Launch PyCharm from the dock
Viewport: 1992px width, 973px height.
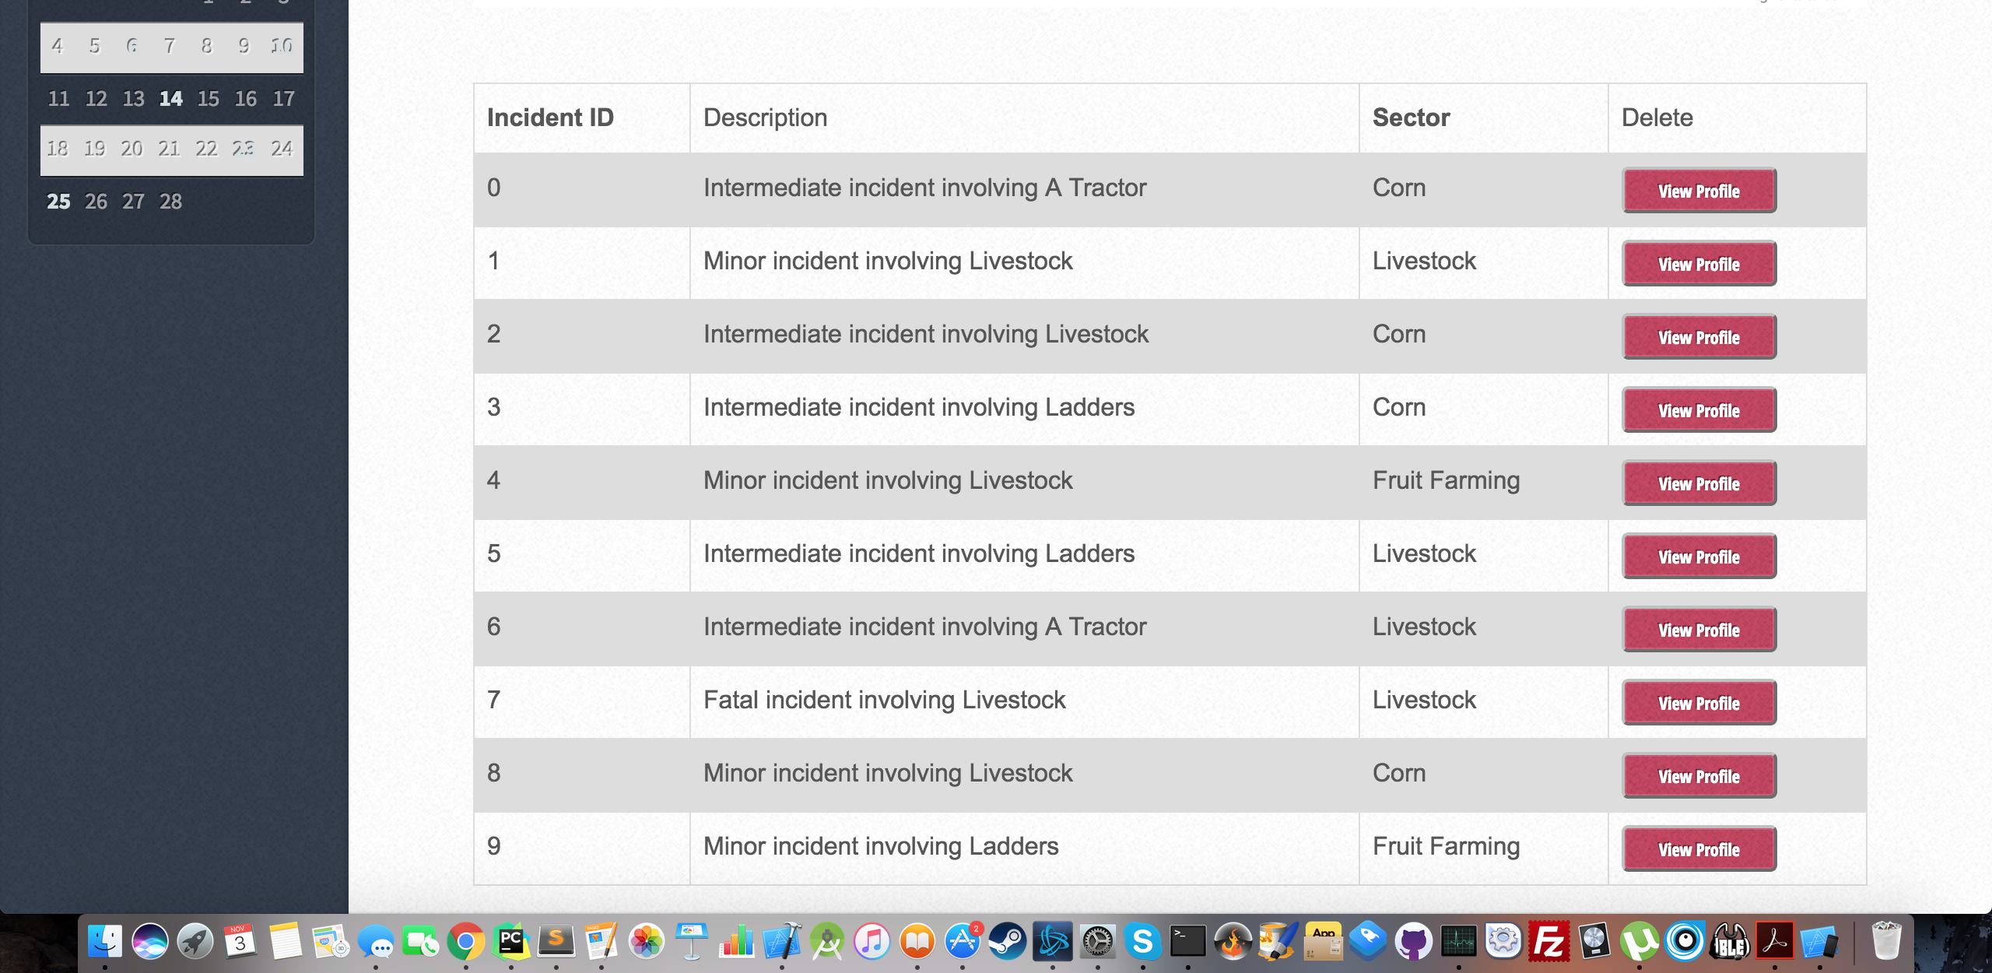coord(510,942)
